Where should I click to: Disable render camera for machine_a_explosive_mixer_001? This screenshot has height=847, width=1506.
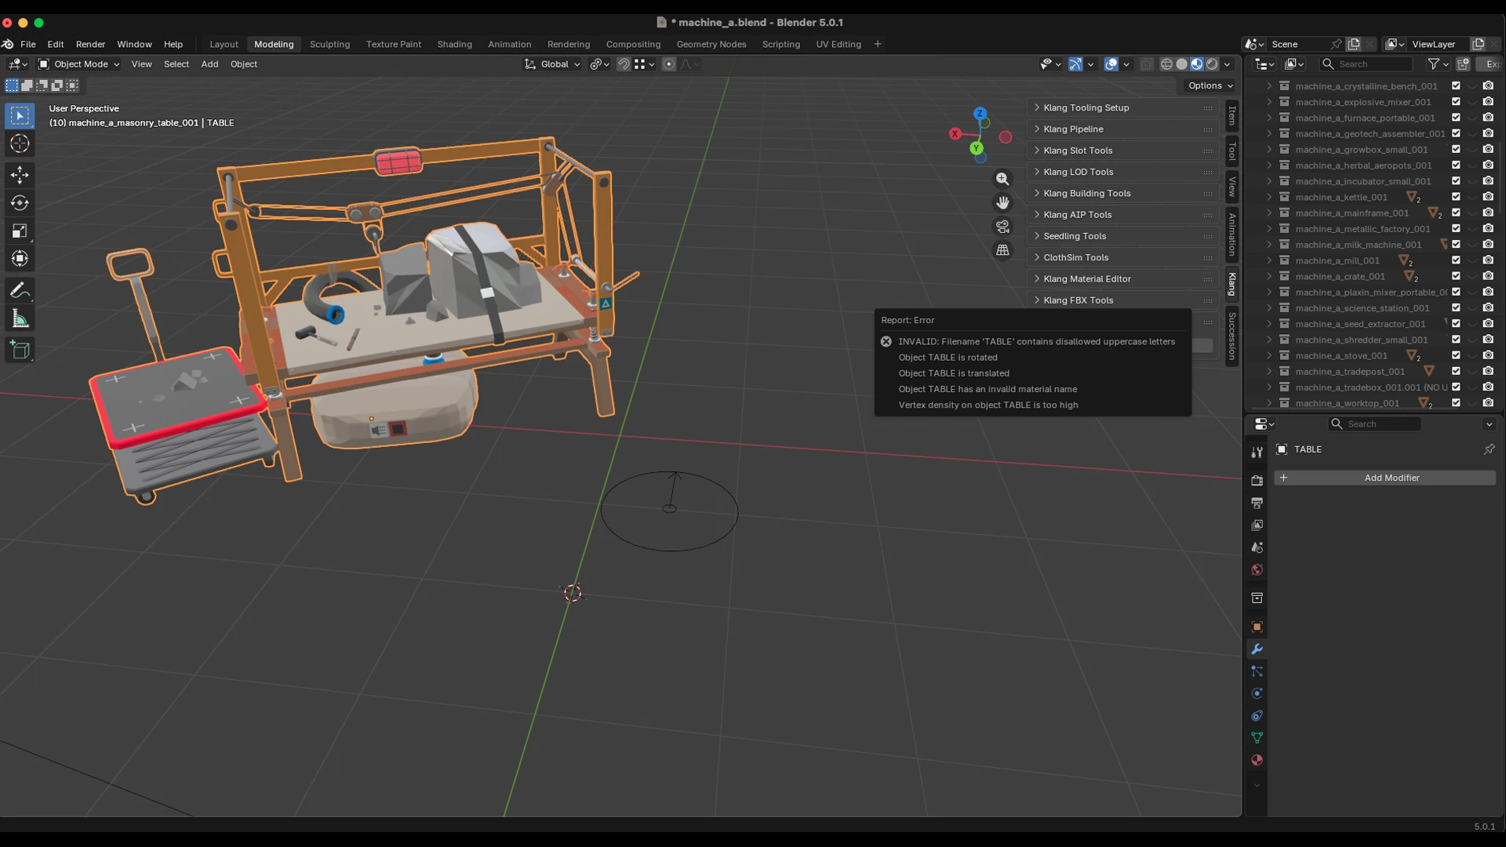(x=1488, y=102)
